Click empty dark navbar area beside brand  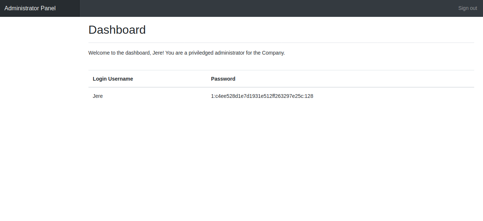[268, 8]
